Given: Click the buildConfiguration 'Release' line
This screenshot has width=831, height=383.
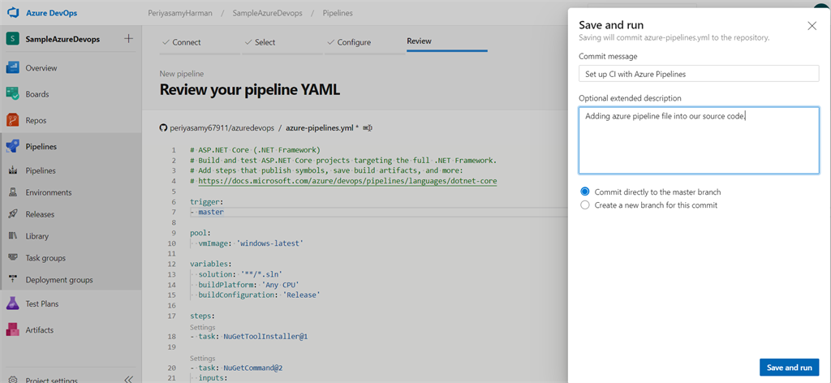Looking at the screenshot, I should 259,295.
